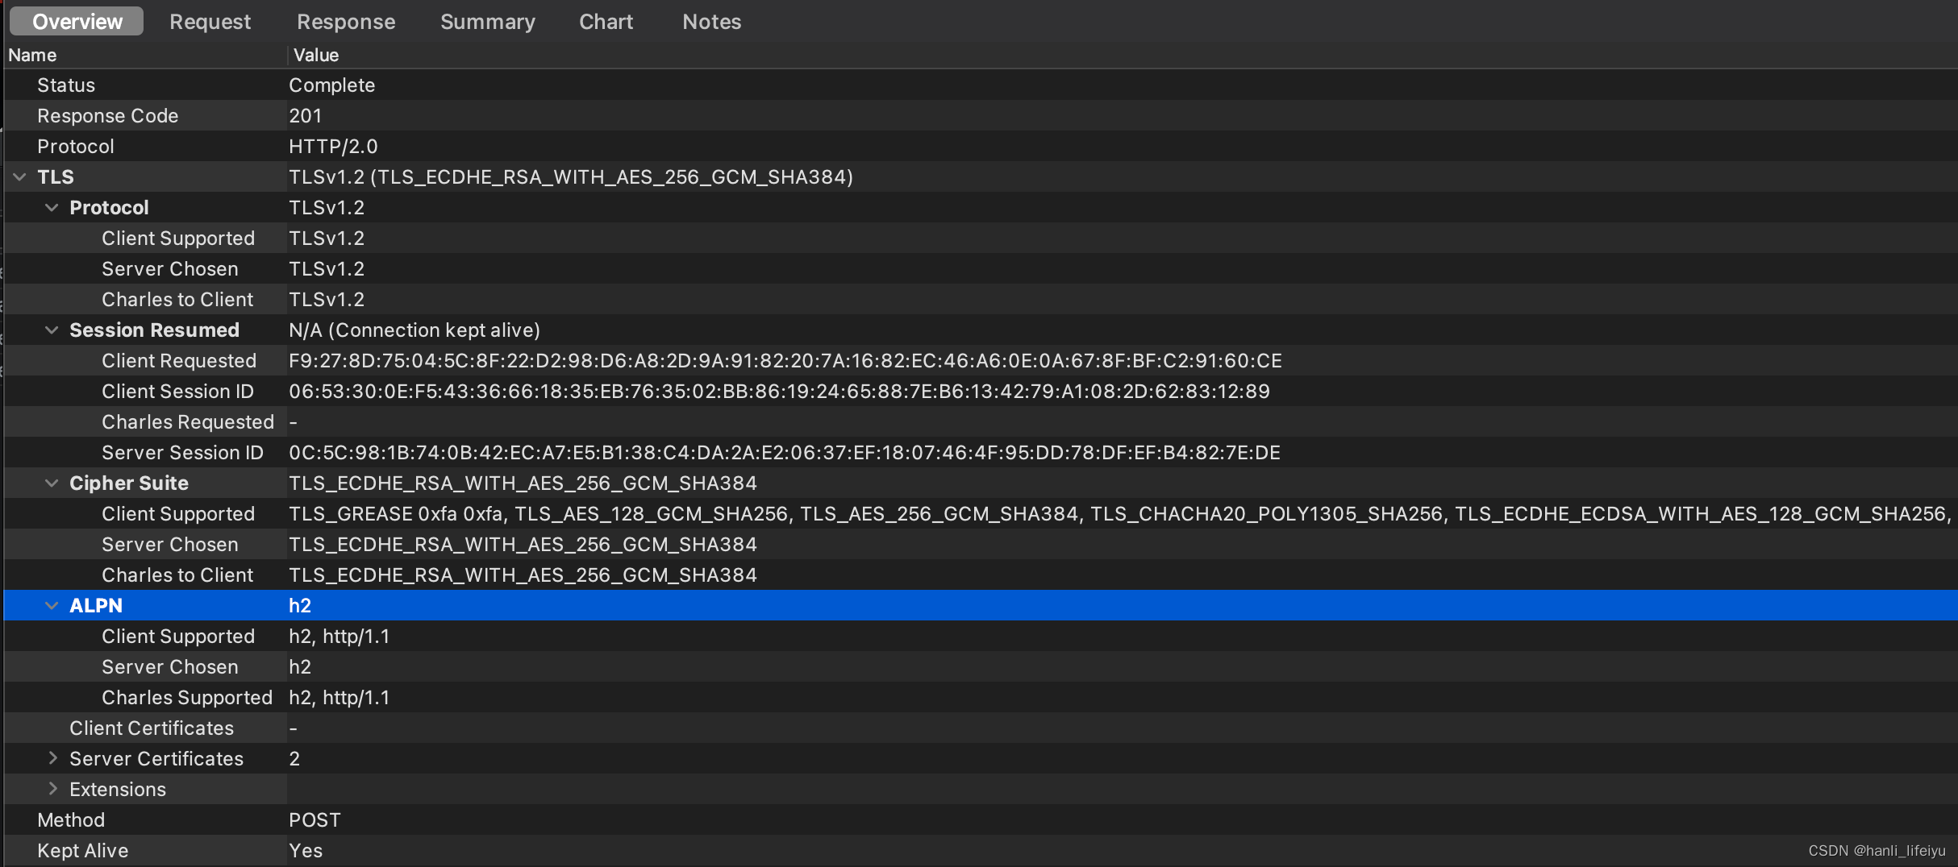The height and width of the screenshot is (867, 1958).
Task: Collapse the ALPN subsection
Action: click(x=52, y=605)
